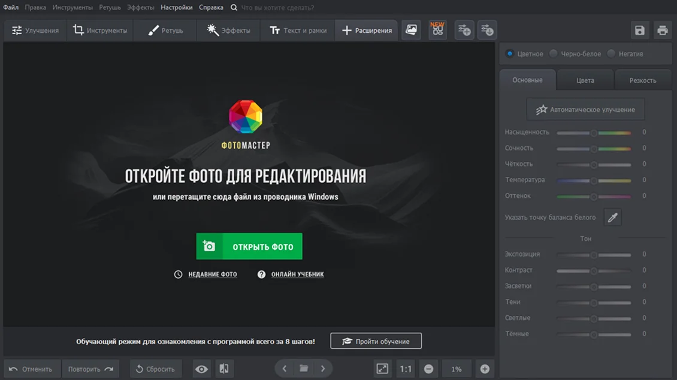Click the white balance eyedropper icon
The width and height of the screenshot is (677, 380).
(x=612, y=217)
